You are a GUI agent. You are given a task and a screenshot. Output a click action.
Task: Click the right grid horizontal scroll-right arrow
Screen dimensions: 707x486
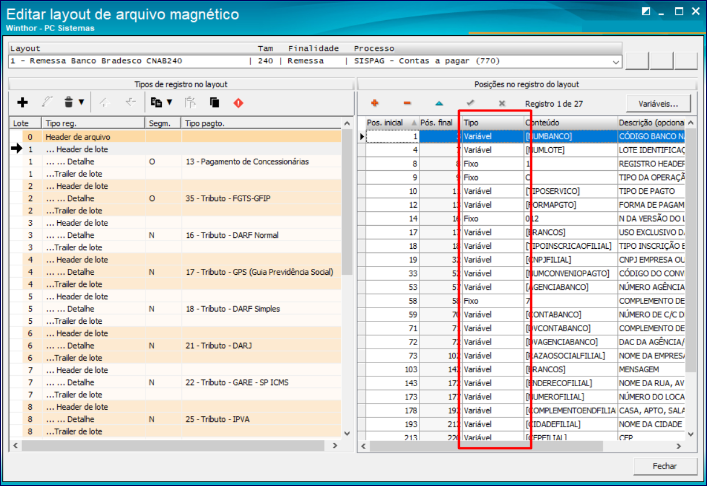(x=679, y=447)
